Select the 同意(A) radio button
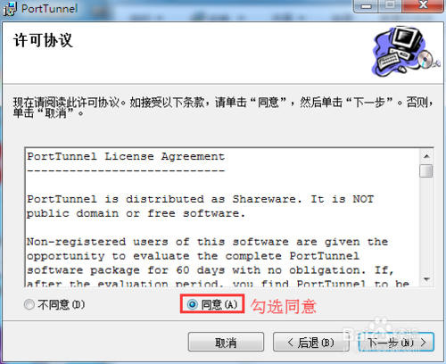 coord(192,304)
